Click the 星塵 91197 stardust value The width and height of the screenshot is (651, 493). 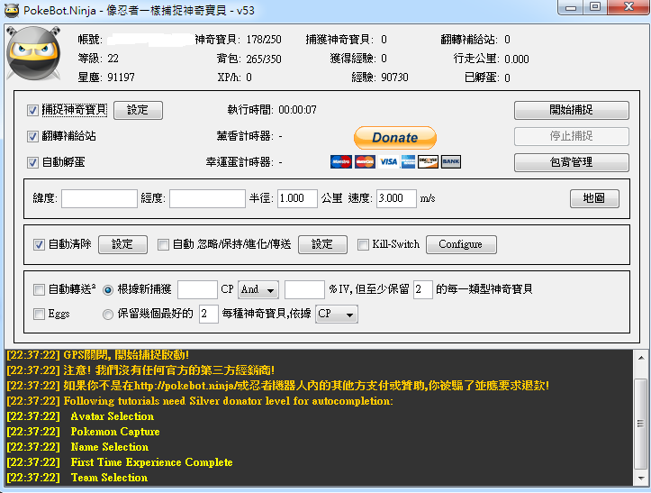[121, 78]
